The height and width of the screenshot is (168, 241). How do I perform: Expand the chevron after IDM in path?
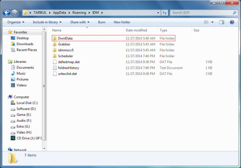pos(102,13)
